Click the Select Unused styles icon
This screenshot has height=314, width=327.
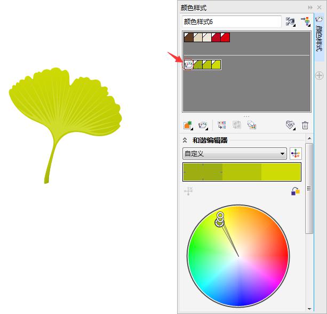[291, 125]
